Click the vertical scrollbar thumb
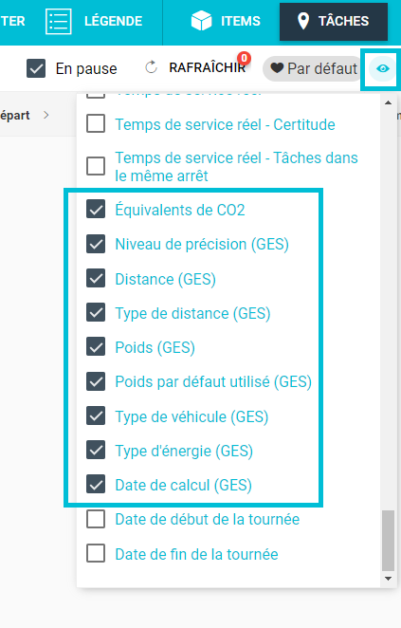 (388, 540)
